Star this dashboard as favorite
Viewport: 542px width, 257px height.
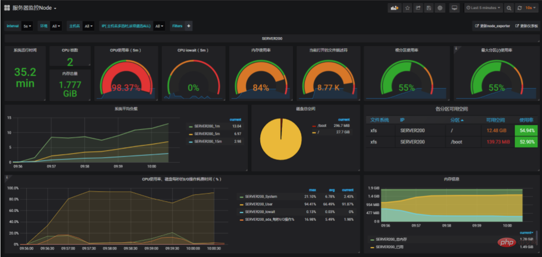pyautogui.click(x=408, y=8)
